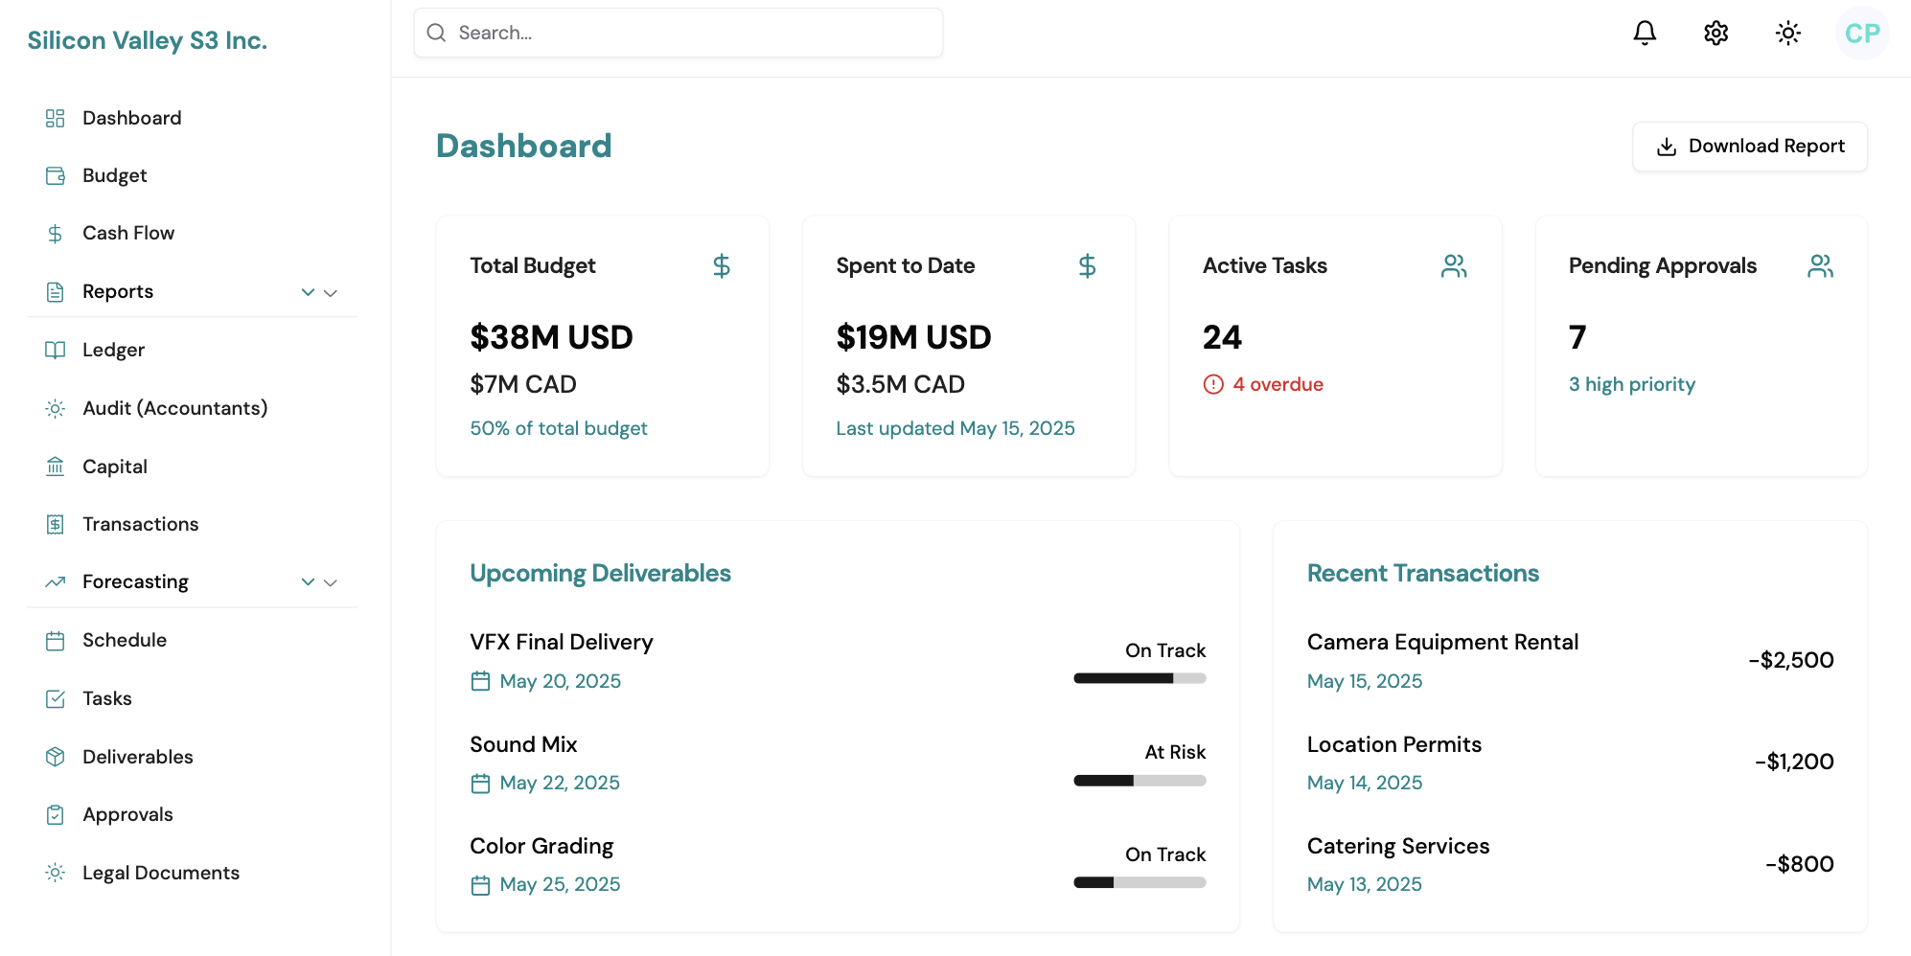The width and height of the screenshot is (1911, 956).
Task: Click the Download Report button
Action: [1749, 147]
